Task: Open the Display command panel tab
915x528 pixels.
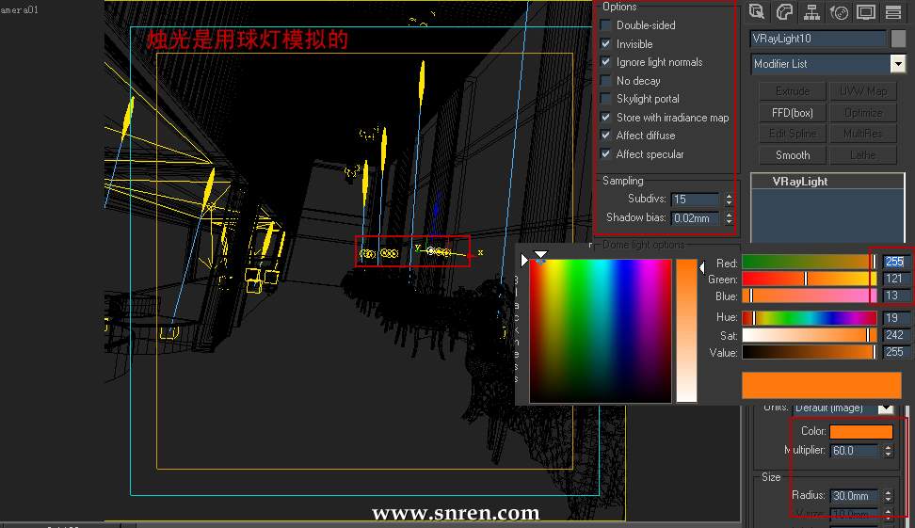Action: [866, 11]
